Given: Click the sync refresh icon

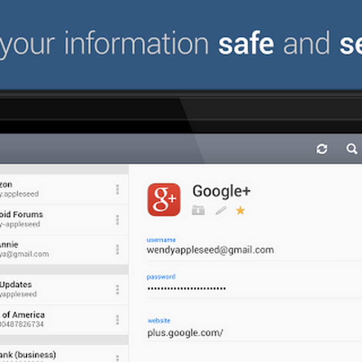Looking at the screenshot, I should point(322,149).
